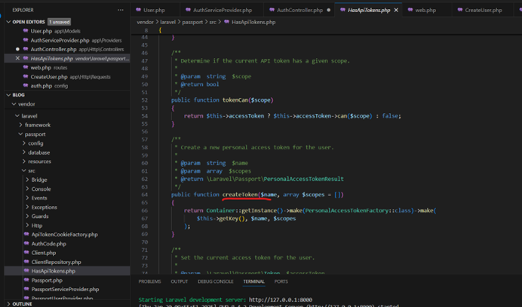The width and height of the screenshot is (522, 307).
Task: Click the 1 unsaved badge
Action: click(60, 22)
